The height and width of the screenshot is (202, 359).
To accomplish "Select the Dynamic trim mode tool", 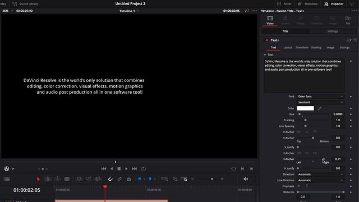I will (57, 179).
